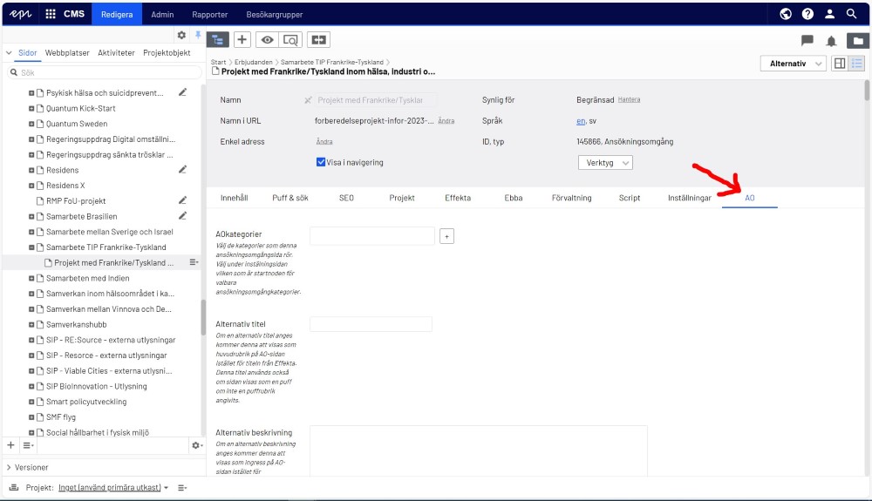Open the compare versions toolbar icon

pos(318,39)
